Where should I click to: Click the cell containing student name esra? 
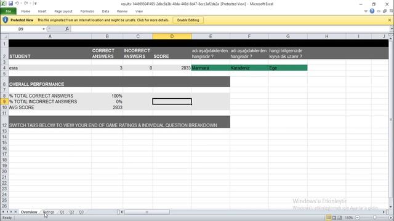50,68
